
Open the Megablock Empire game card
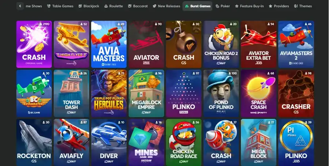pyautogui.click(x=146, y=93)
